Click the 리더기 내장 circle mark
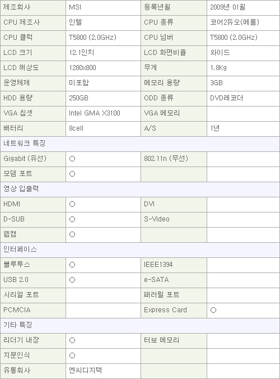 click(x=72, y=340)
